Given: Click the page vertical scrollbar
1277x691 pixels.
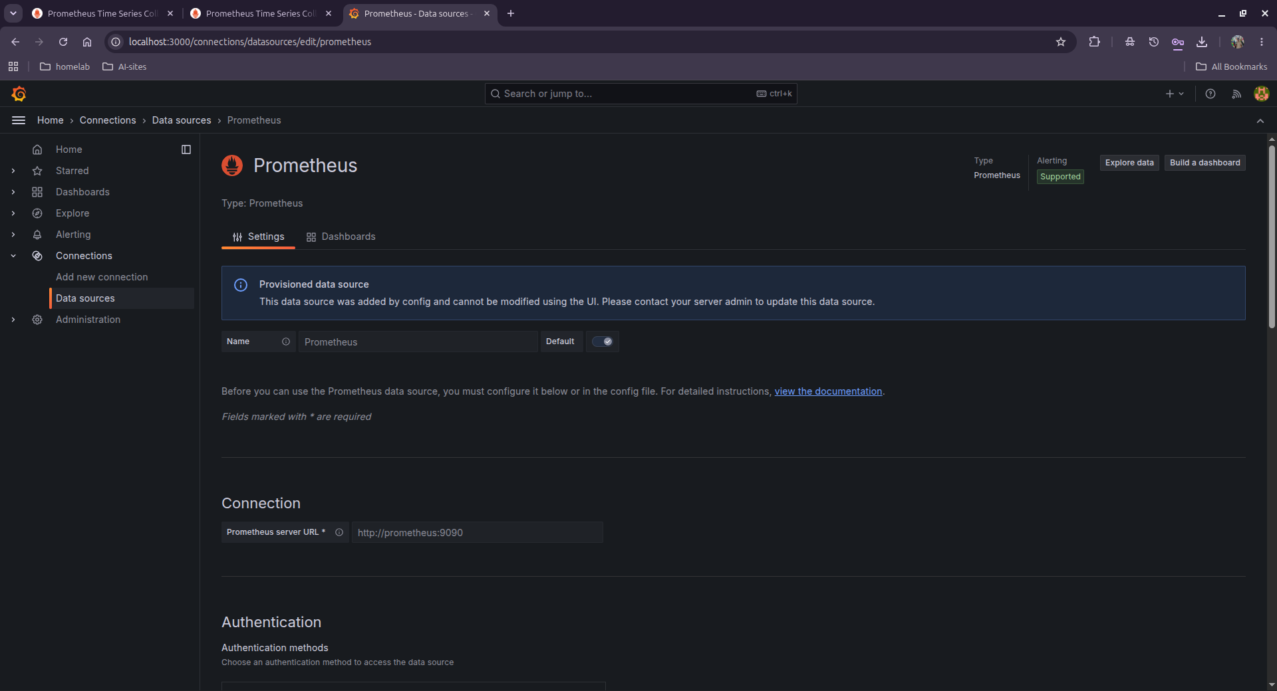Looking at the screenshot, I should 1272,236.
